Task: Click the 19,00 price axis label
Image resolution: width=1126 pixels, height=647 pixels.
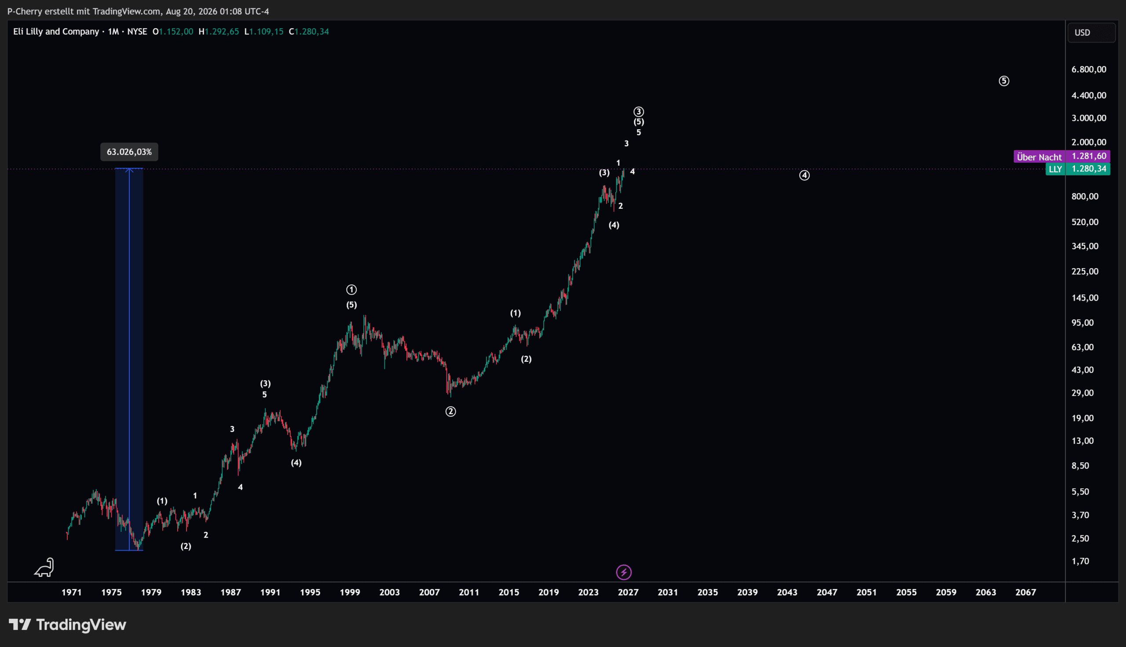Action: click(x=1083, y=418)
